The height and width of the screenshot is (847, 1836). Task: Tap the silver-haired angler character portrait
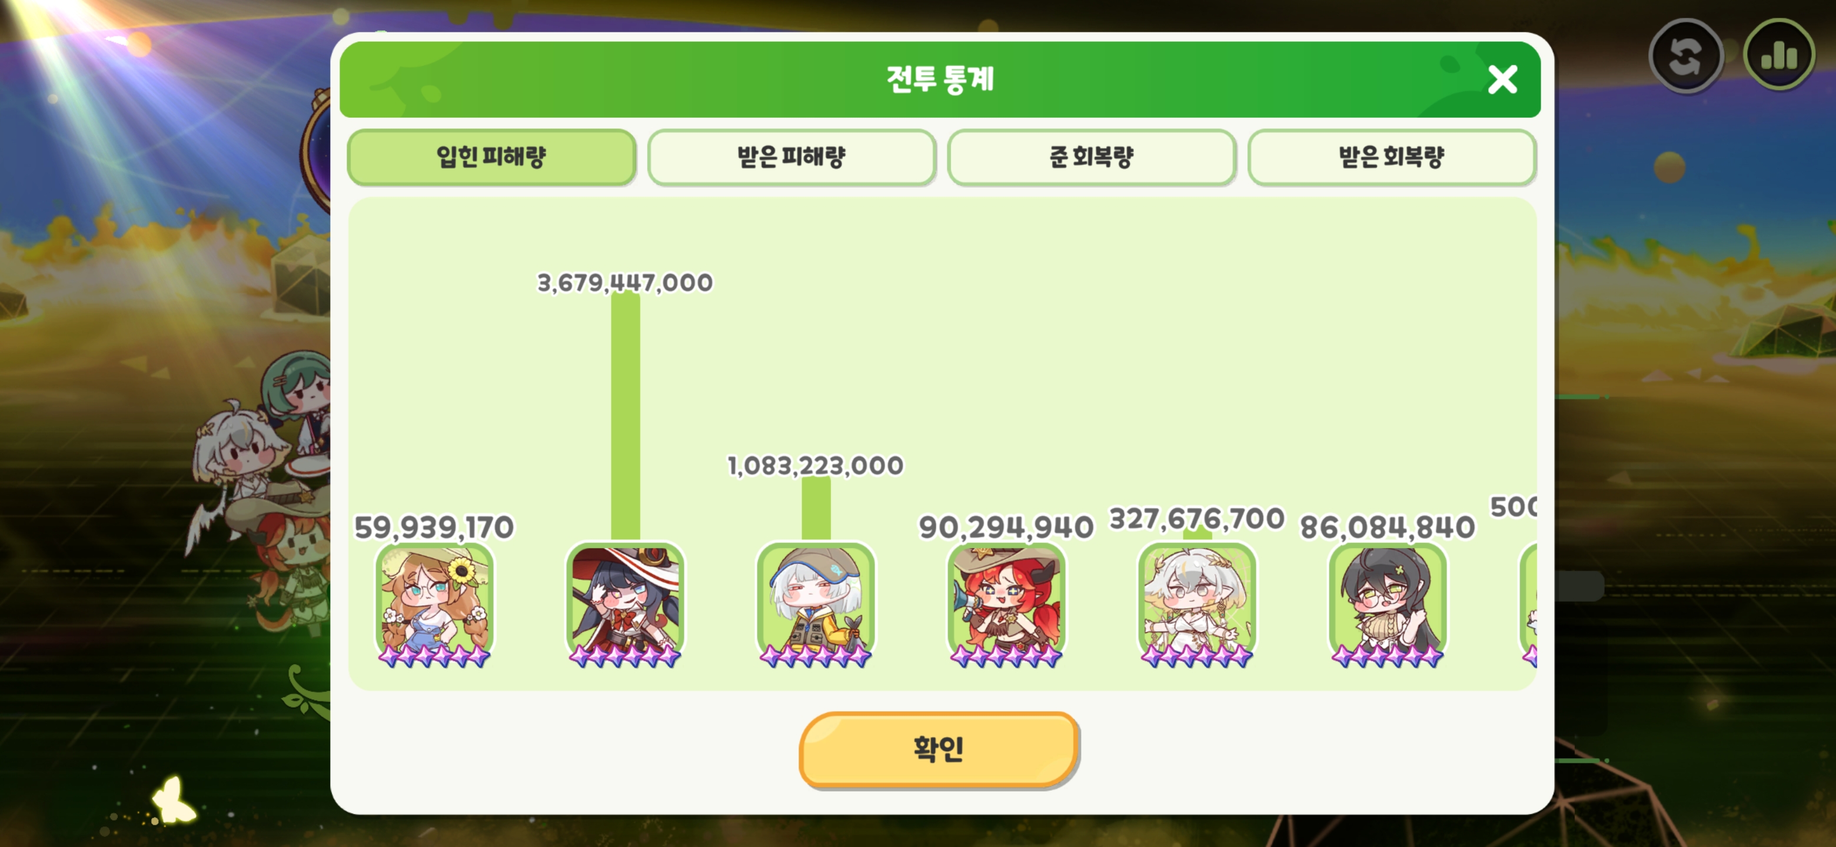coord(816,605)
